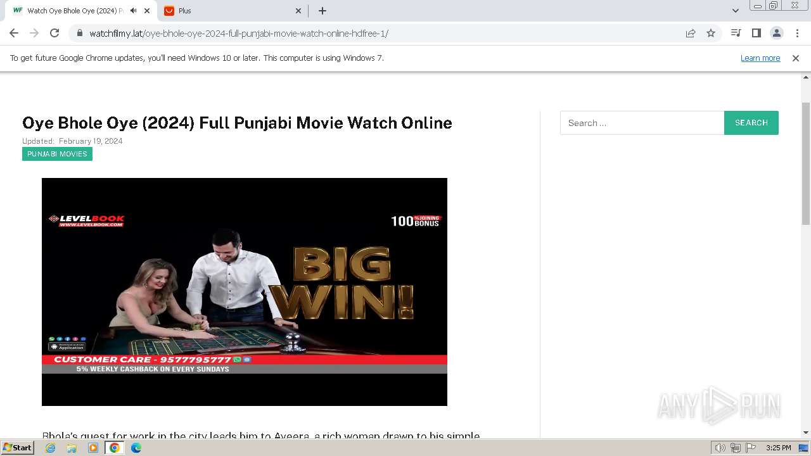
Task: Bookmark this tab with the star icon
Action: [711, 33]
